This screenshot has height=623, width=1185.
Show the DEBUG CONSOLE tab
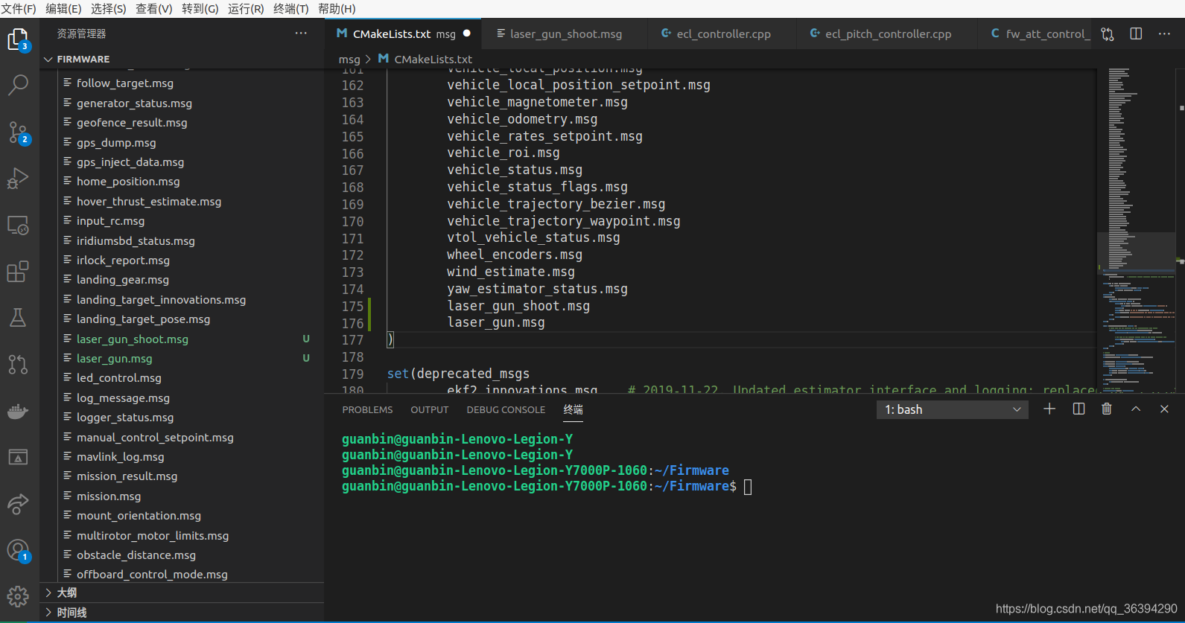(x=506, y=410)
